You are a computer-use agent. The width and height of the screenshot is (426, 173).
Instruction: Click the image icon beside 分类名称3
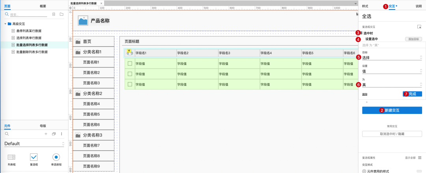pos(78,135)
